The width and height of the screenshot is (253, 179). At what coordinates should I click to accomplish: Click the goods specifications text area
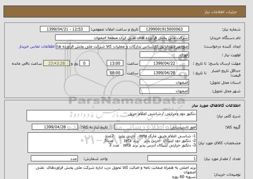coord(112,142)
